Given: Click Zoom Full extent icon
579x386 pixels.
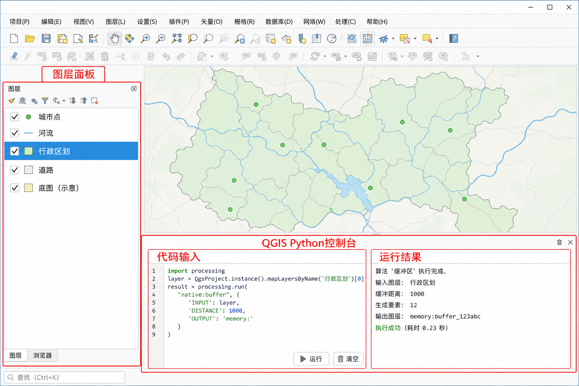Looking at the screenshot, I should click(177, 38).
